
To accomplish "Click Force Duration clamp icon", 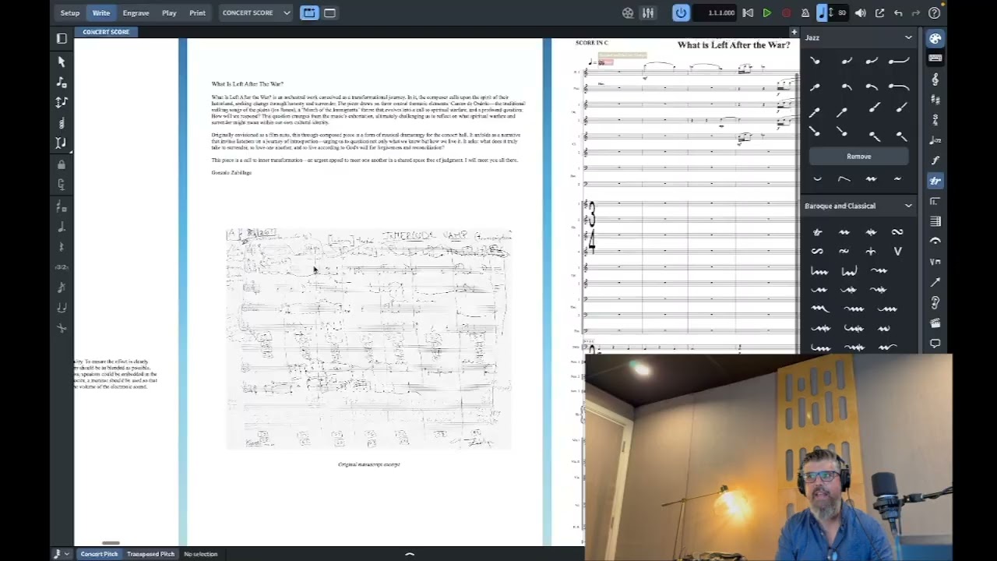I will (x=62, y=185).
